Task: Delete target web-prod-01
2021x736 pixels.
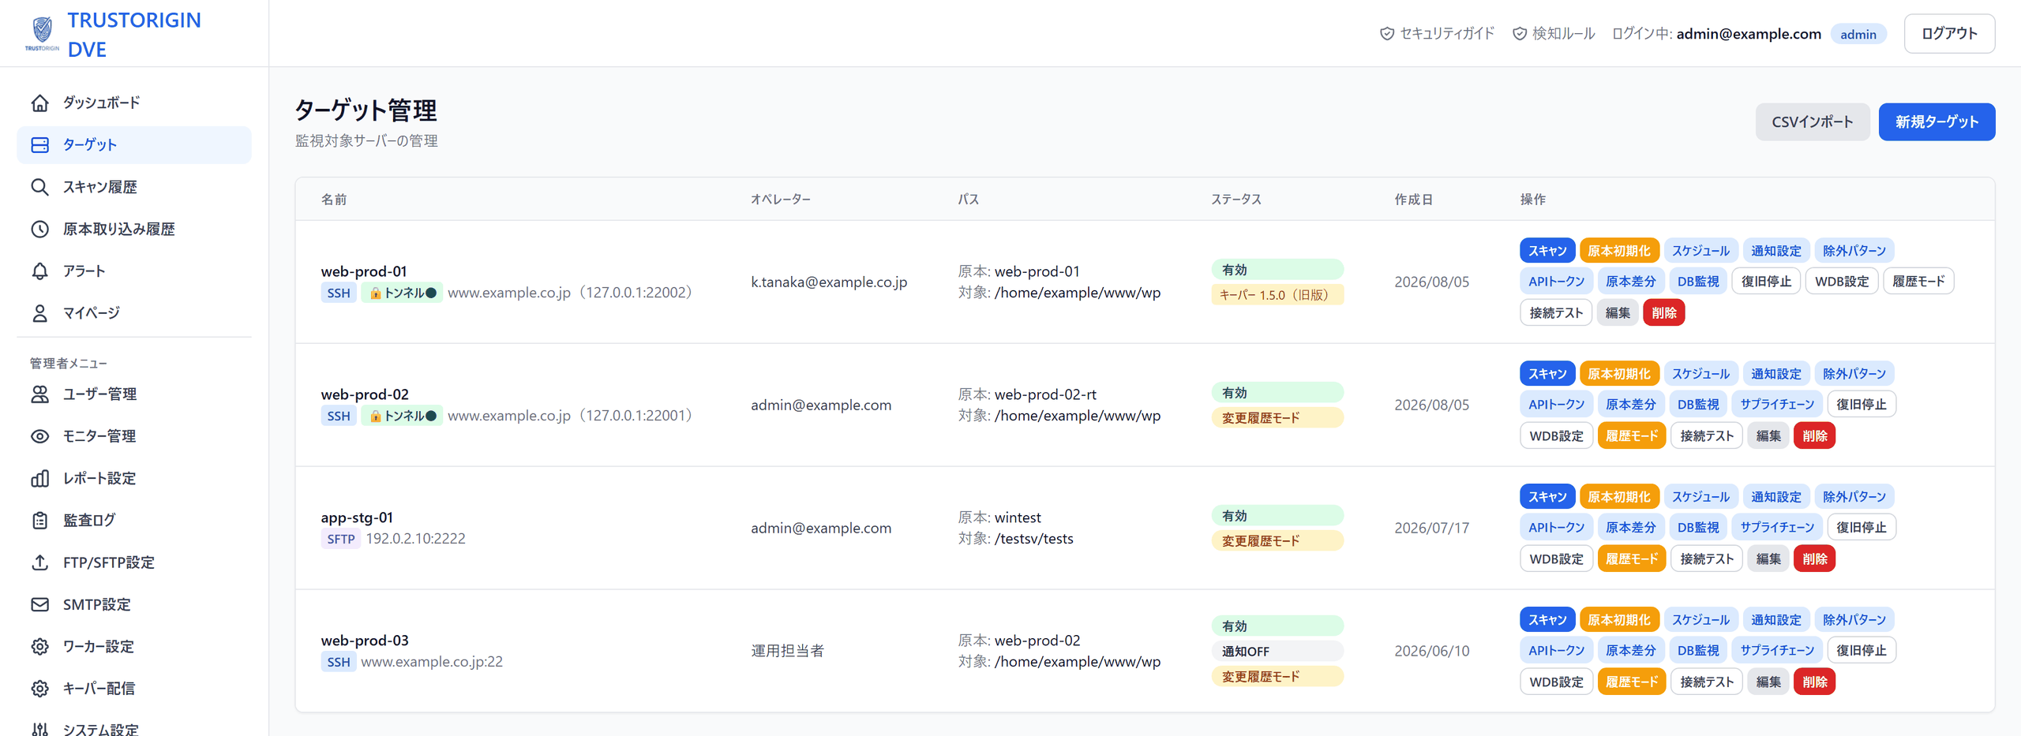Action: pos(1664,313)
